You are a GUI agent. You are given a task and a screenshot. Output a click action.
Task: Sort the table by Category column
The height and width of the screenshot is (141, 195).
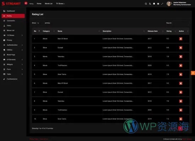pos(48,31)
